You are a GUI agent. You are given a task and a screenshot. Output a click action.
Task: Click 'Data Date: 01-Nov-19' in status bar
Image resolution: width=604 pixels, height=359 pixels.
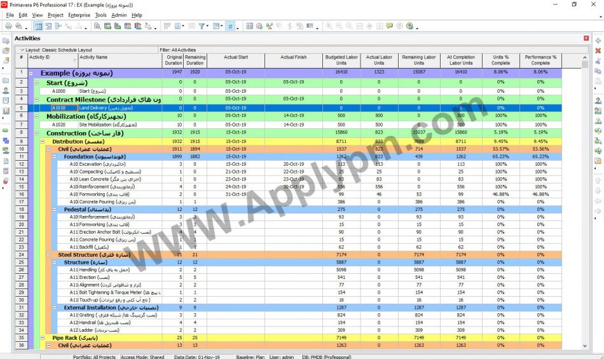197,356
